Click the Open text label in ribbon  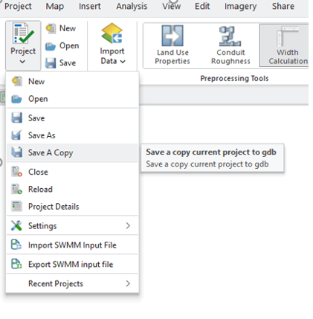(69, 46)
